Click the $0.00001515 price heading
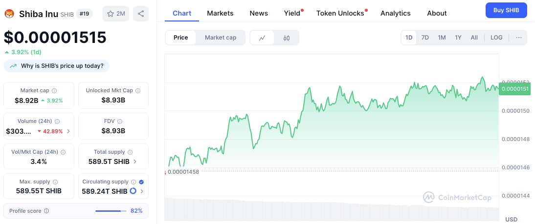The image size is (535, 224). pyautogui.click(x=55, y=38)
